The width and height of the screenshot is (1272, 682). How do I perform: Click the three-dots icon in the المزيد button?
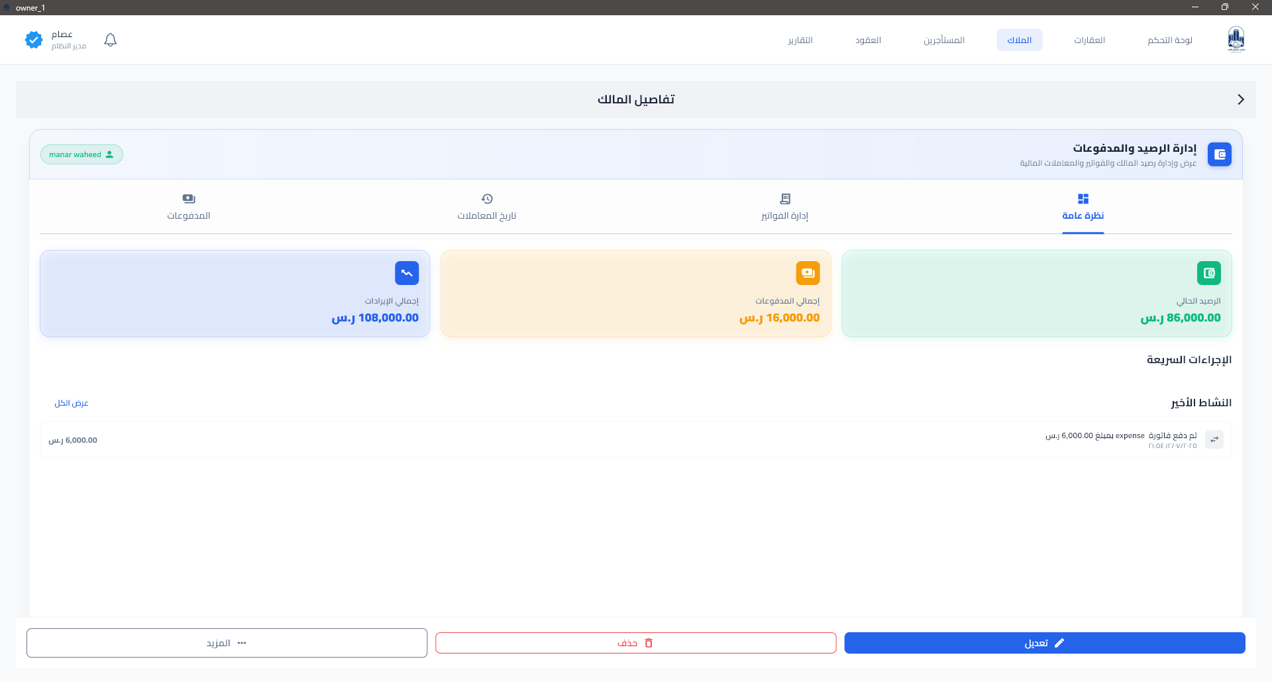(242, 643)
